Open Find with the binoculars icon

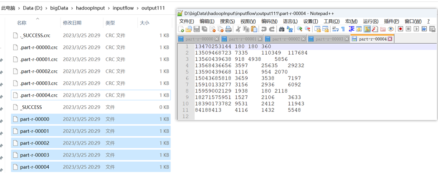[282, 29]
